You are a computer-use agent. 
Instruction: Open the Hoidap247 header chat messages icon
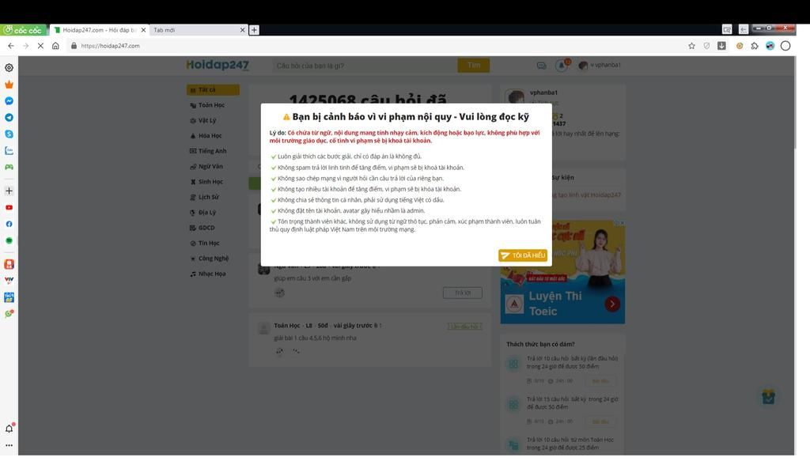click(541, 66)
